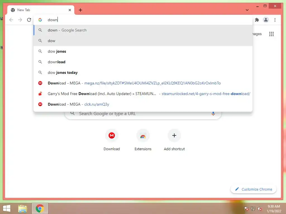This screenshot has height=214, width=286.
Task: Open the network icon in system tray
Action: [x=253, y=208]
